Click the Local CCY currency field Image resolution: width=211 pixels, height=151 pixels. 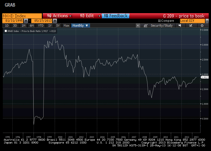tap(192, 21)
